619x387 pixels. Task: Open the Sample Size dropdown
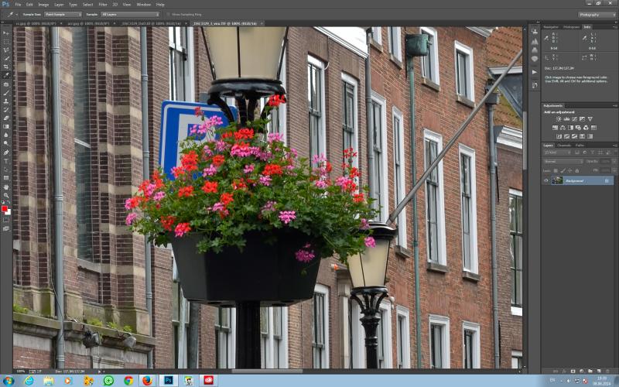(x=63, y=14)
